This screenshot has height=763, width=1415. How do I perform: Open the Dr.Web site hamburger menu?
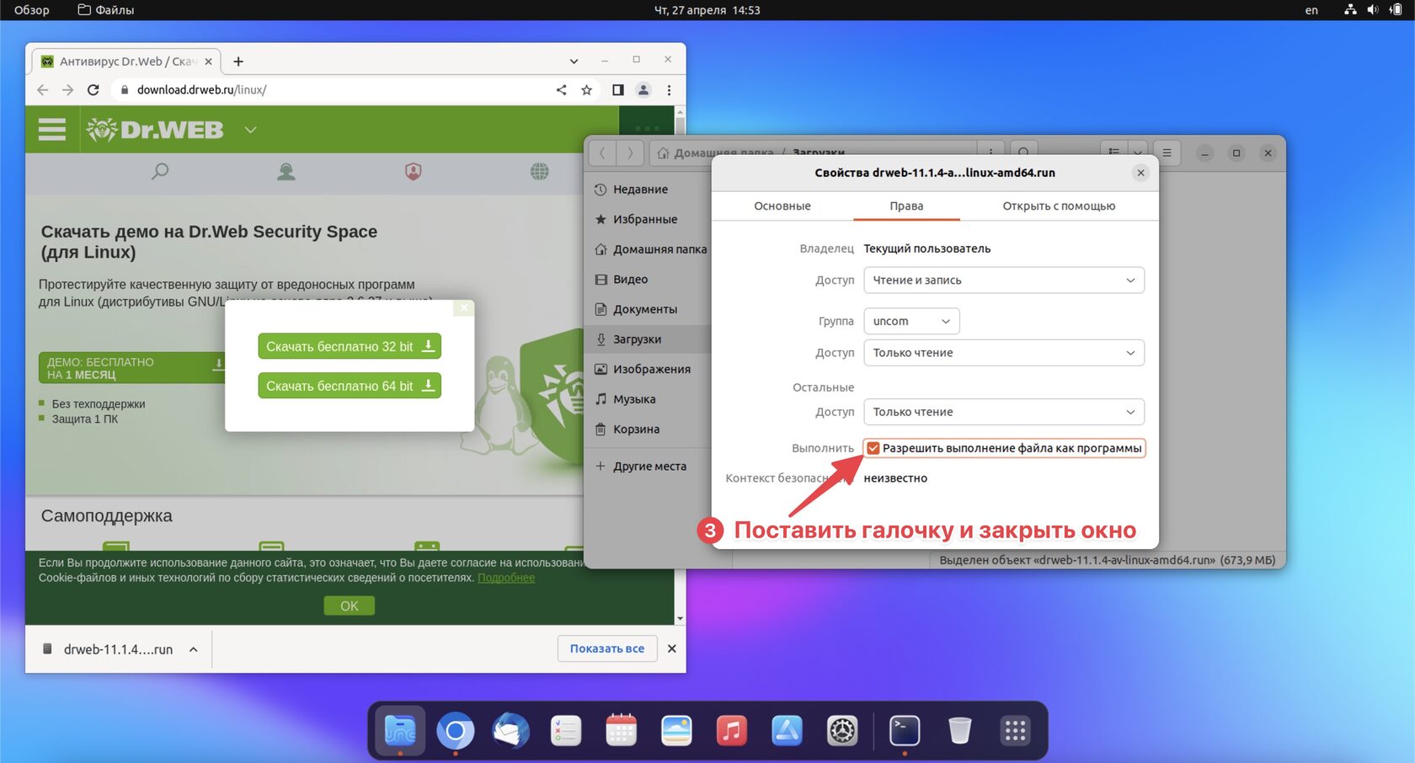[52, 130]
